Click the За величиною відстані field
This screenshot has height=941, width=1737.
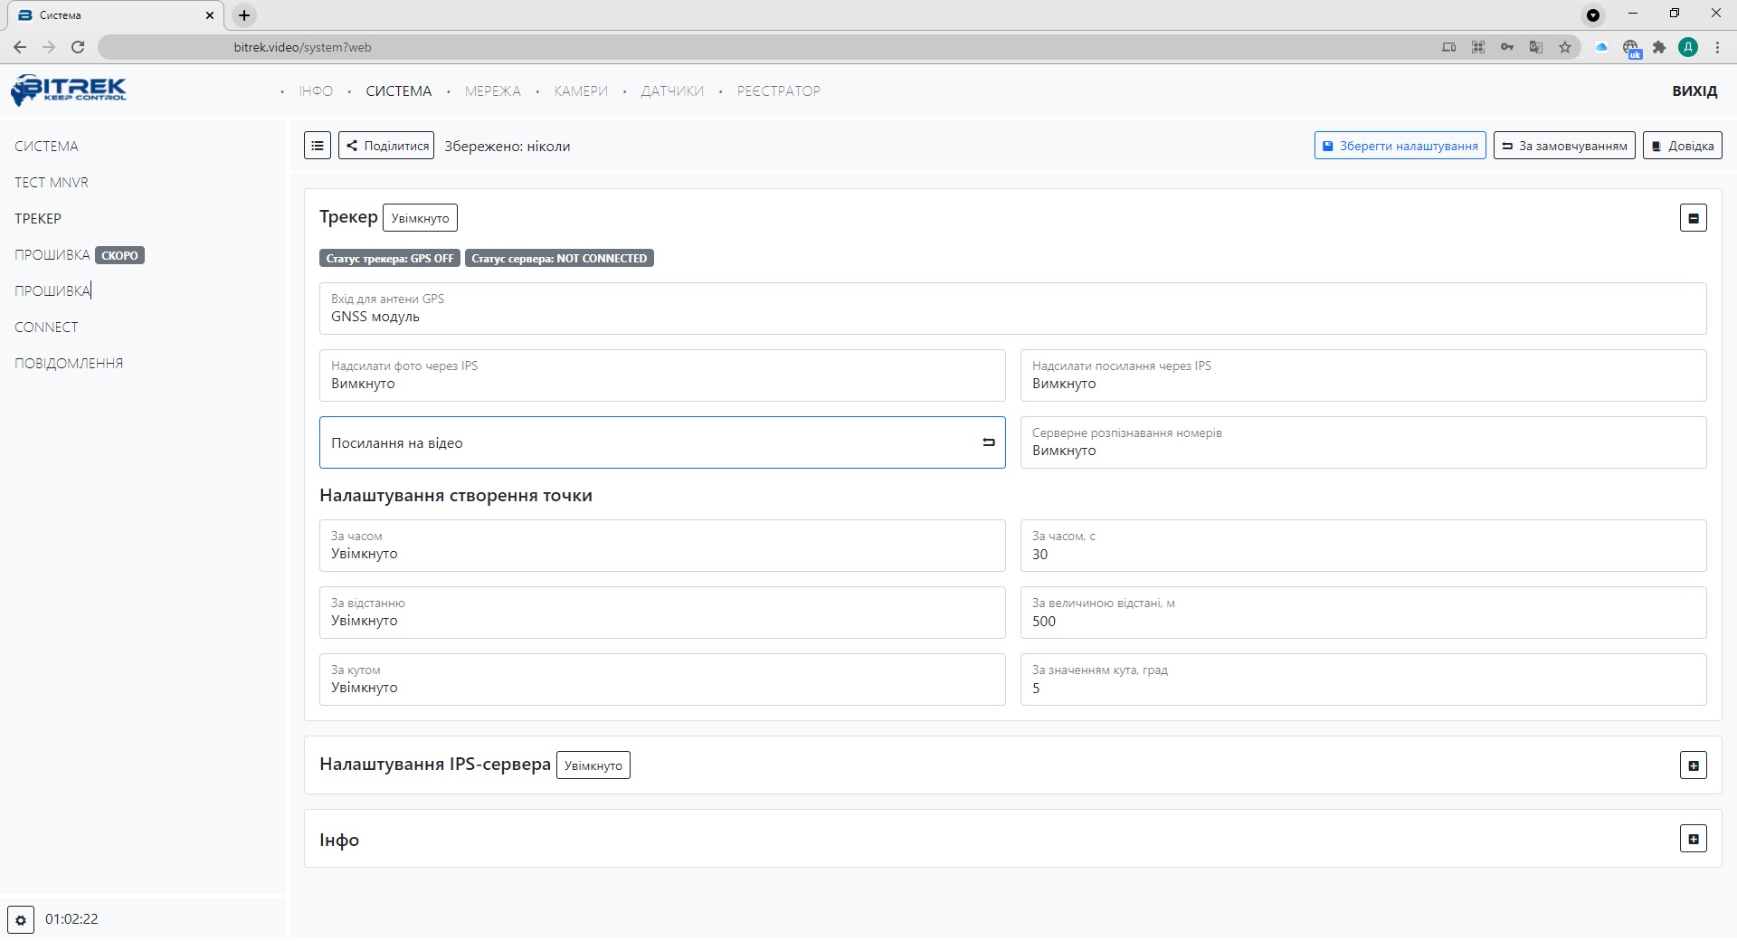coord(1362,613)
